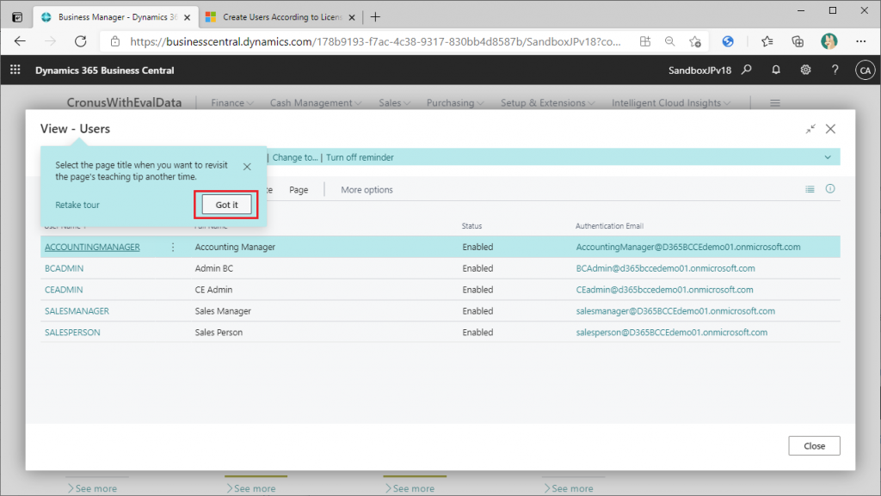
Task: Open the CA account avatar
Action: tap(866, 70)
